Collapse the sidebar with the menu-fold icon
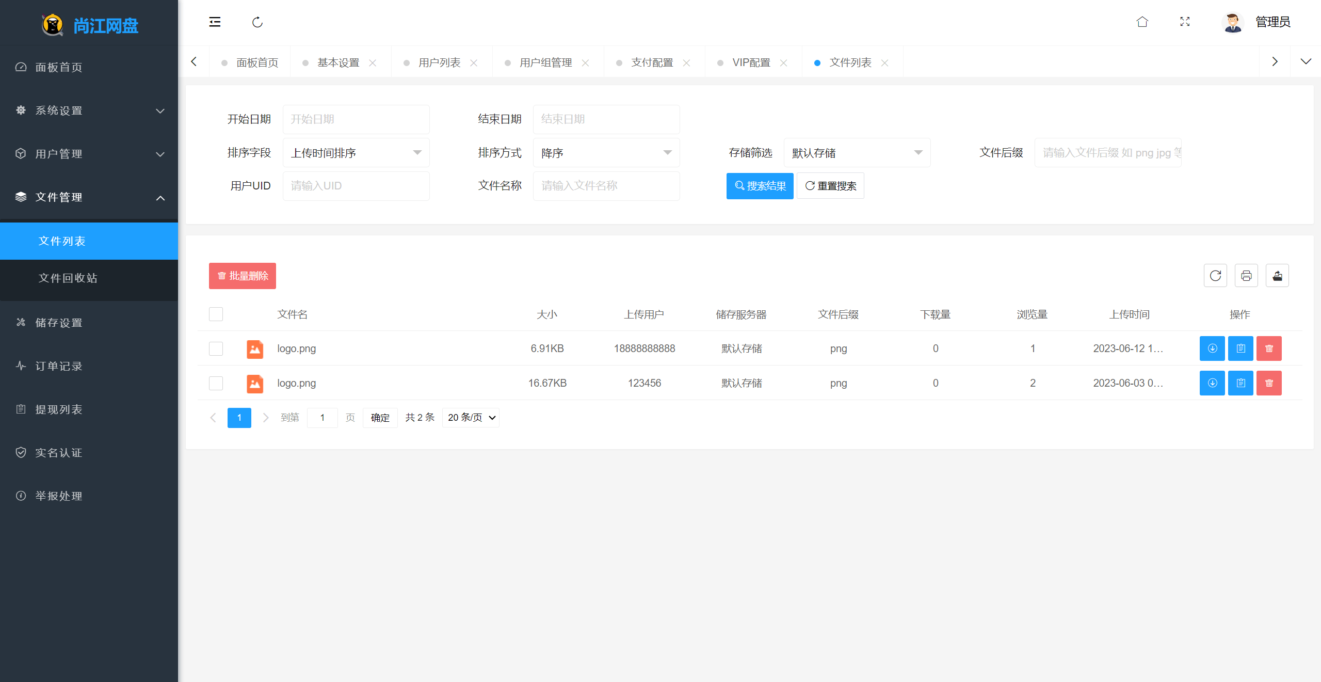 click(215, 22)
